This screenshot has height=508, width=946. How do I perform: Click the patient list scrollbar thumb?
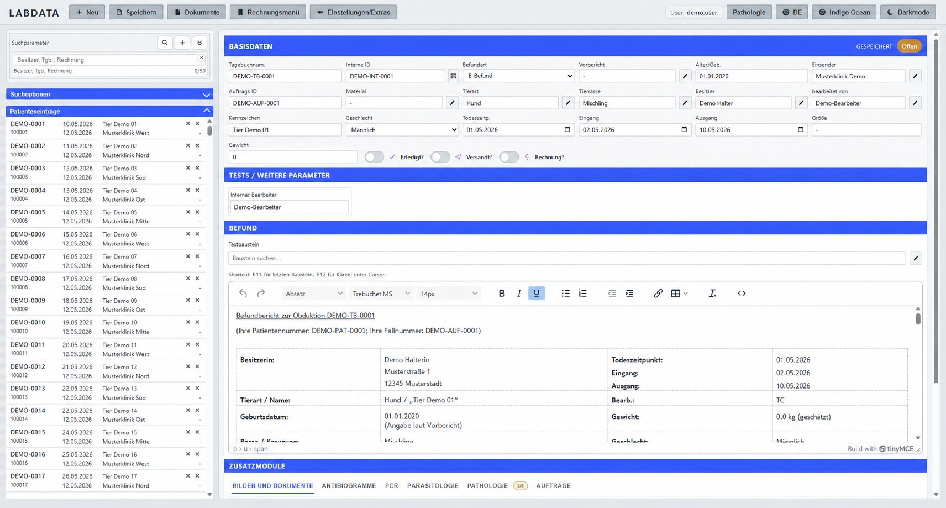209,130
